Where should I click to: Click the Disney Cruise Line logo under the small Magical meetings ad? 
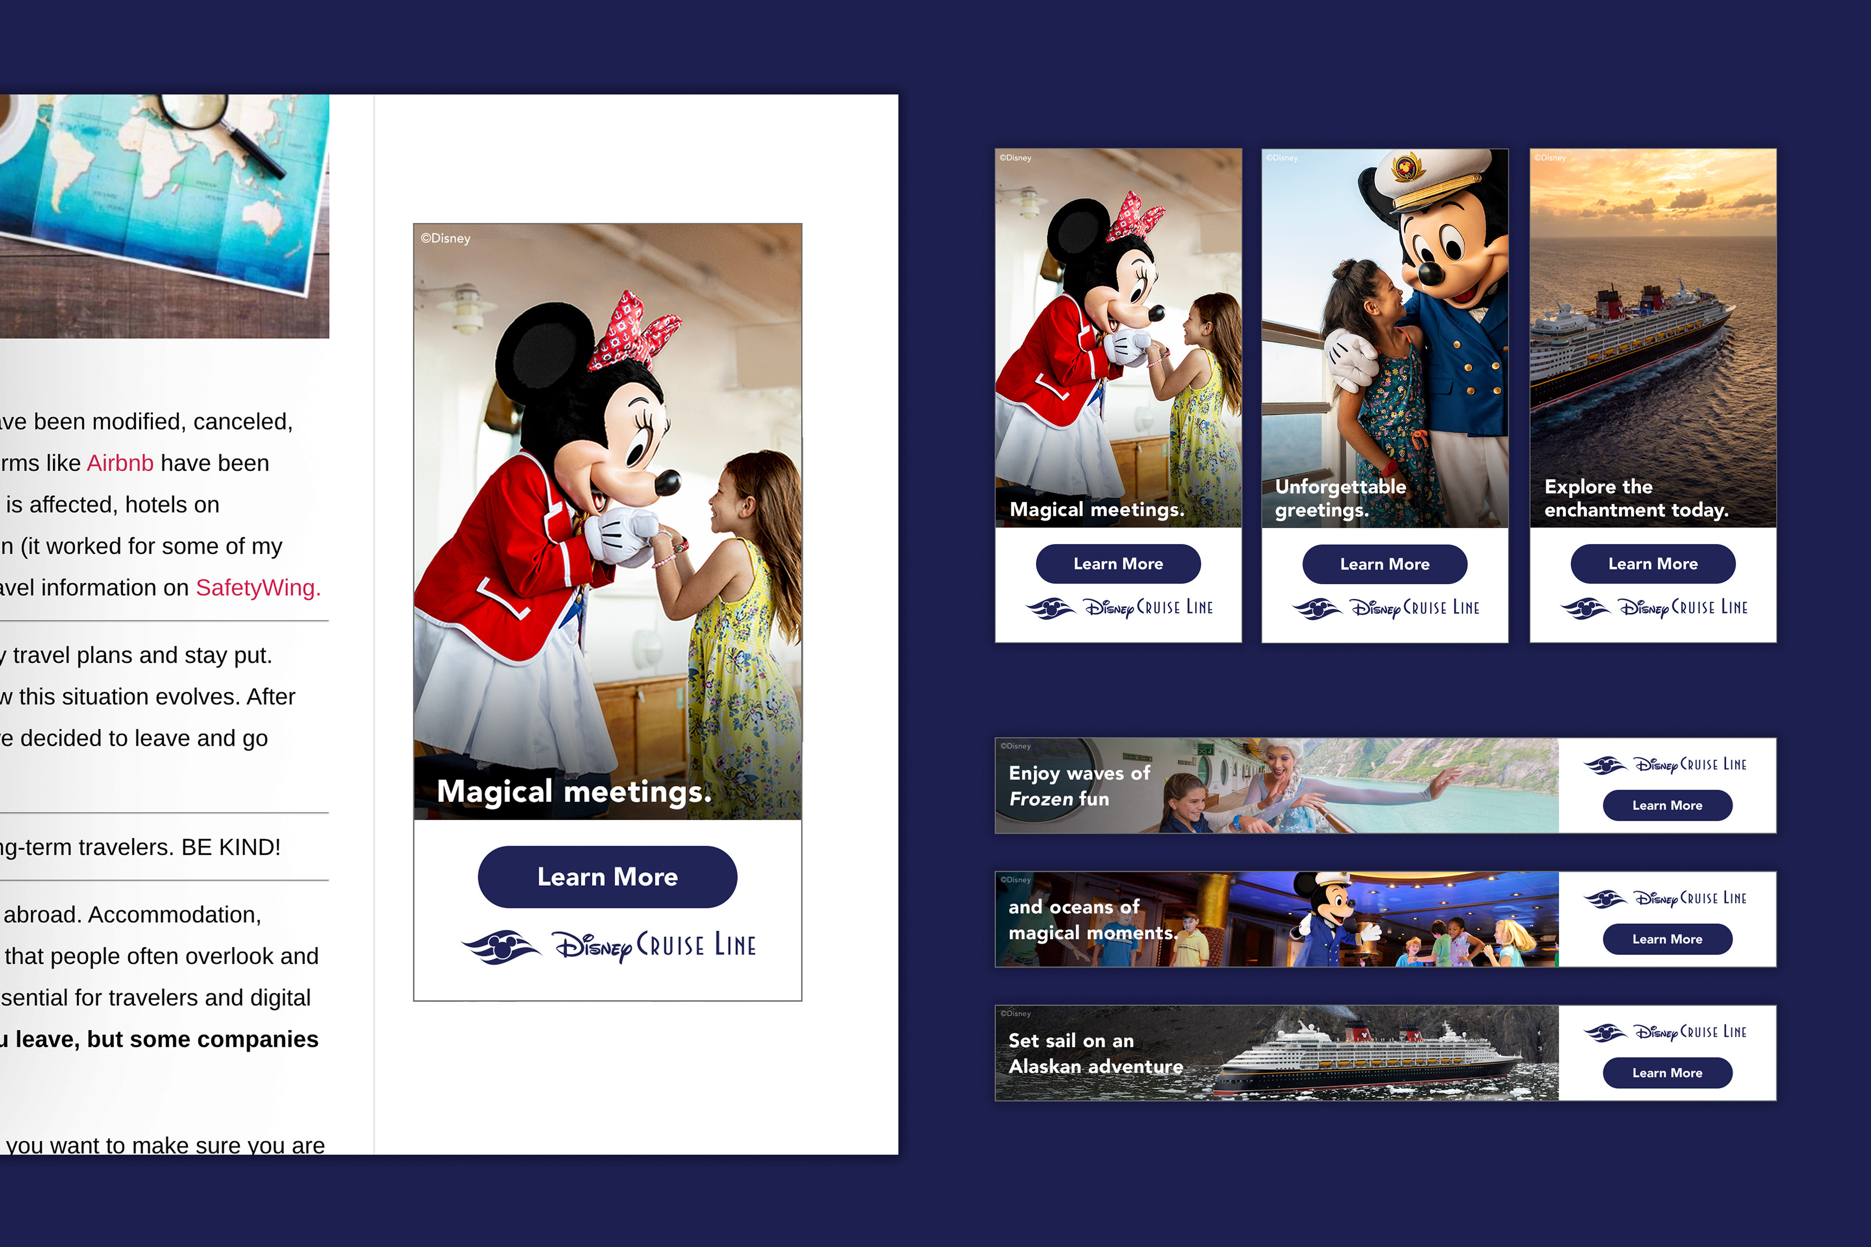1119,608
